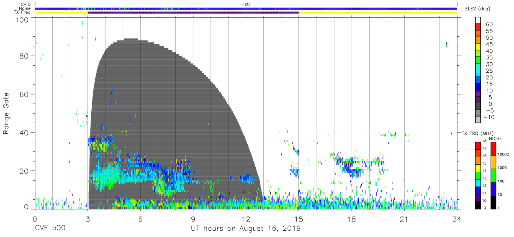
Task: Click the 80 tick label on the Range Gate axis
Action: pos(24,56)
